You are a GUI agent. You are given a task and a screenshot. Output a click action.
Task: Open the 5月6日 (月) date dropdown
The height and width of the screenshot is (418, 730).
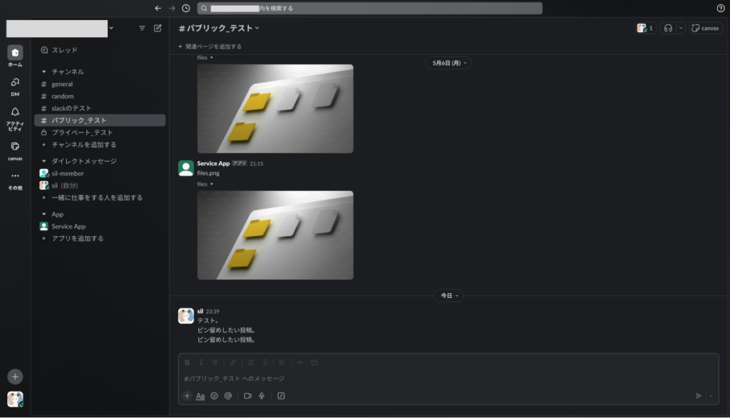point(448,63)
